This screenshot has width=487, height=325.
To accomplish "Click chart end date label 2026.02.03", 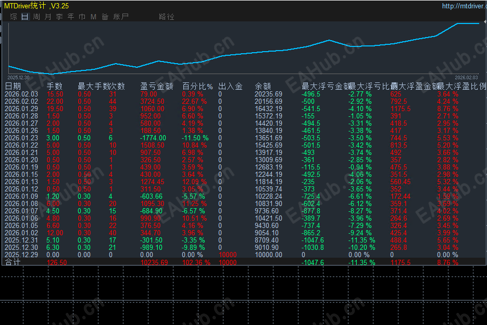I will tap(466, 77).
